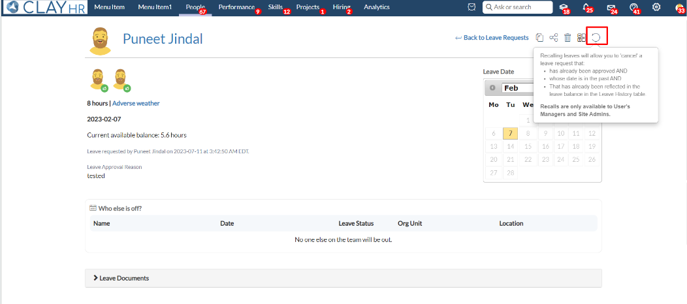Open the Menu Item1 menu

pos(155,7)
